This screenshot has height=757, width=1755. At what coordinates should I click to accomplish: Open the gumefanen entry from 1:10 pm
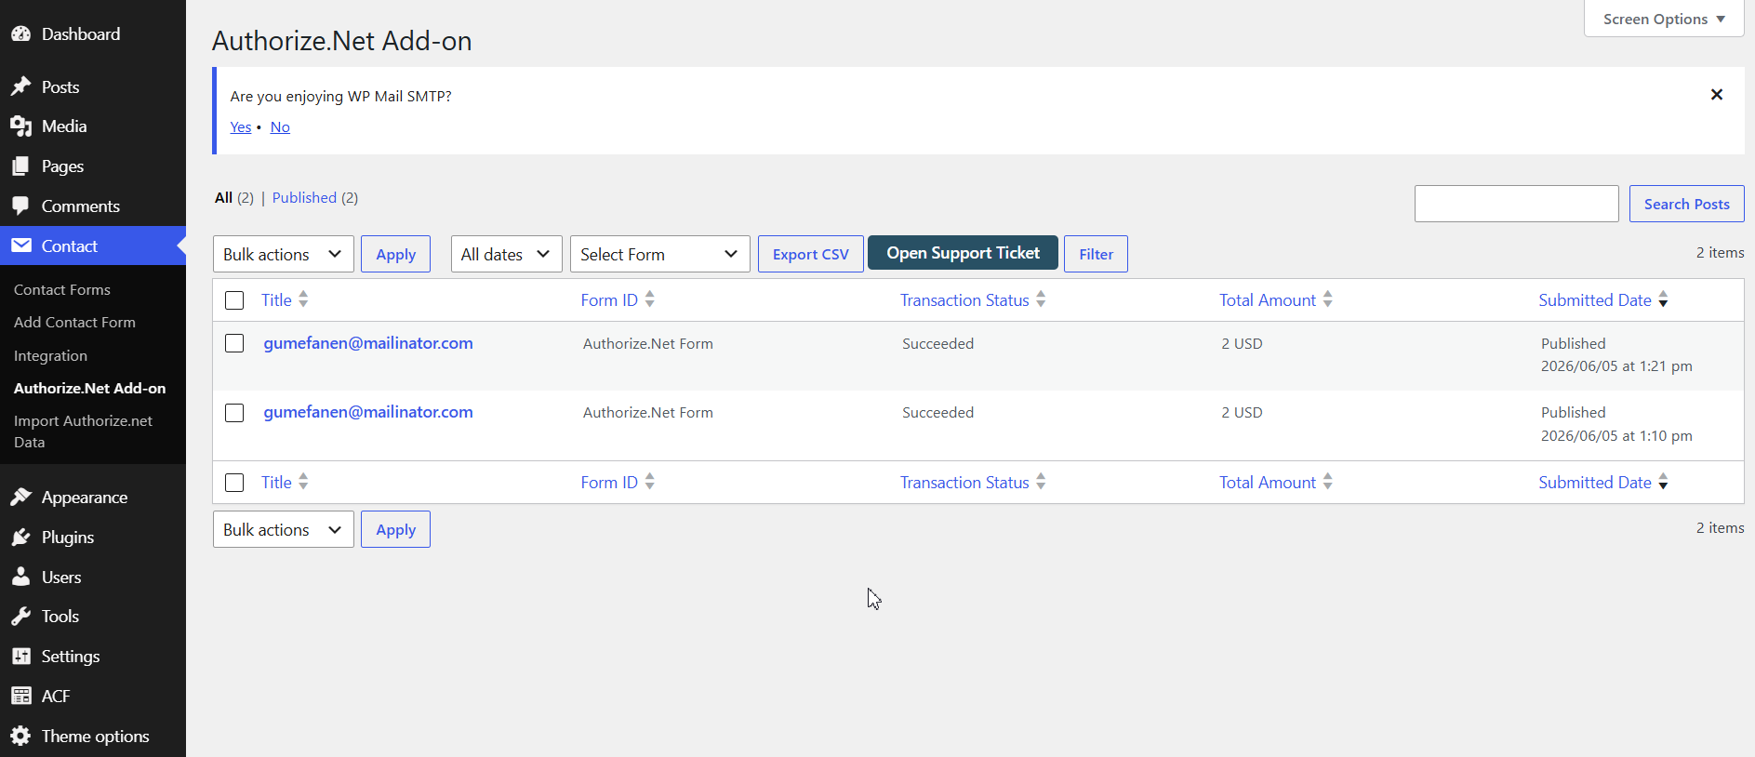click(368, 412)
